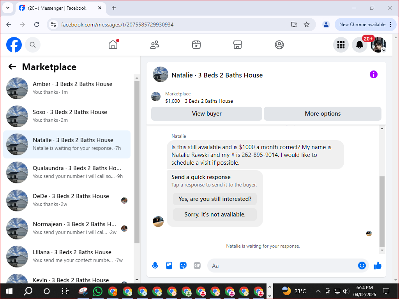
Task: Open Task View on the taskbar
Action: [65, 291]
